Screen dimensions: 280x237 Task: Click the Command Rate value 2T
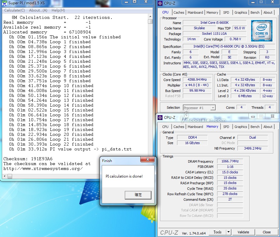tap(230, 200)
